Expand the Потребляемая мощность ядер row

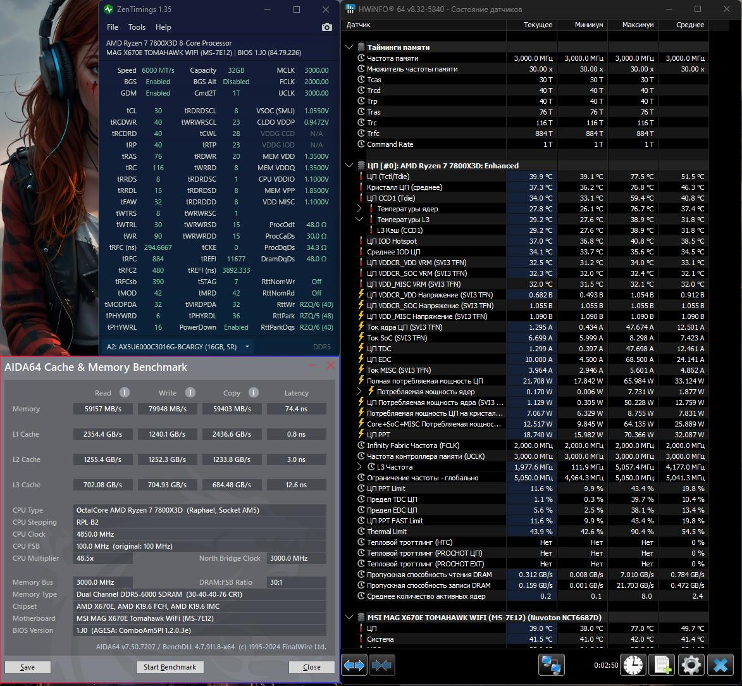[359, 392]
